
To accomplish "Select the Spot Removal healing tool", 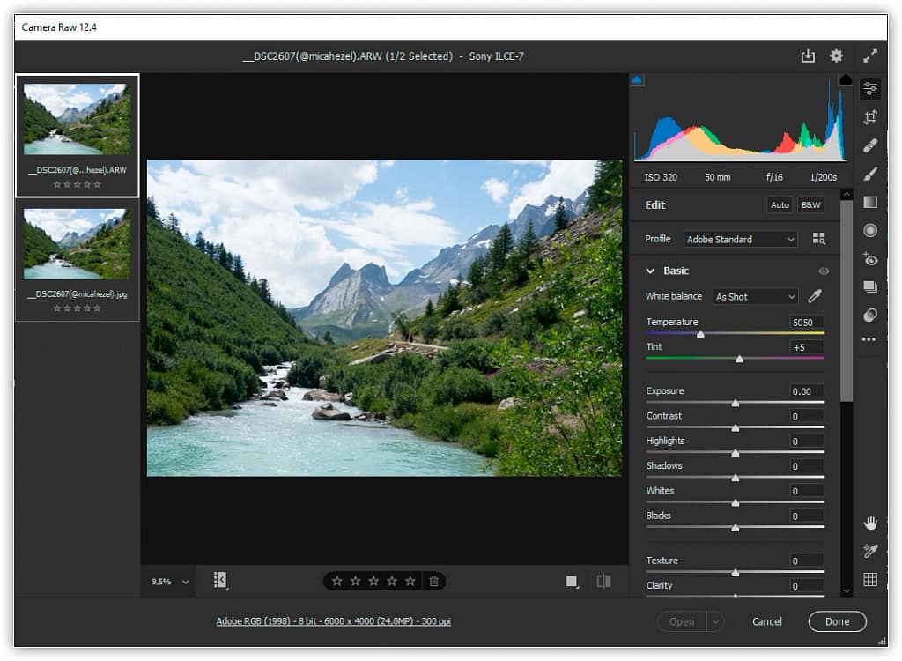I will [x=869, y=145].
